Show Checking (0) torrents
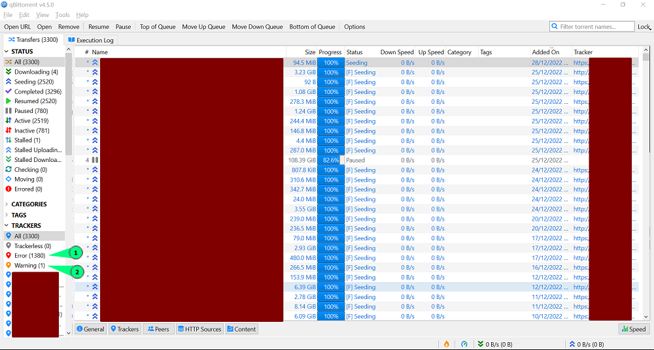Viewport: 654px width, 350px height. click(x=26, y=170)
